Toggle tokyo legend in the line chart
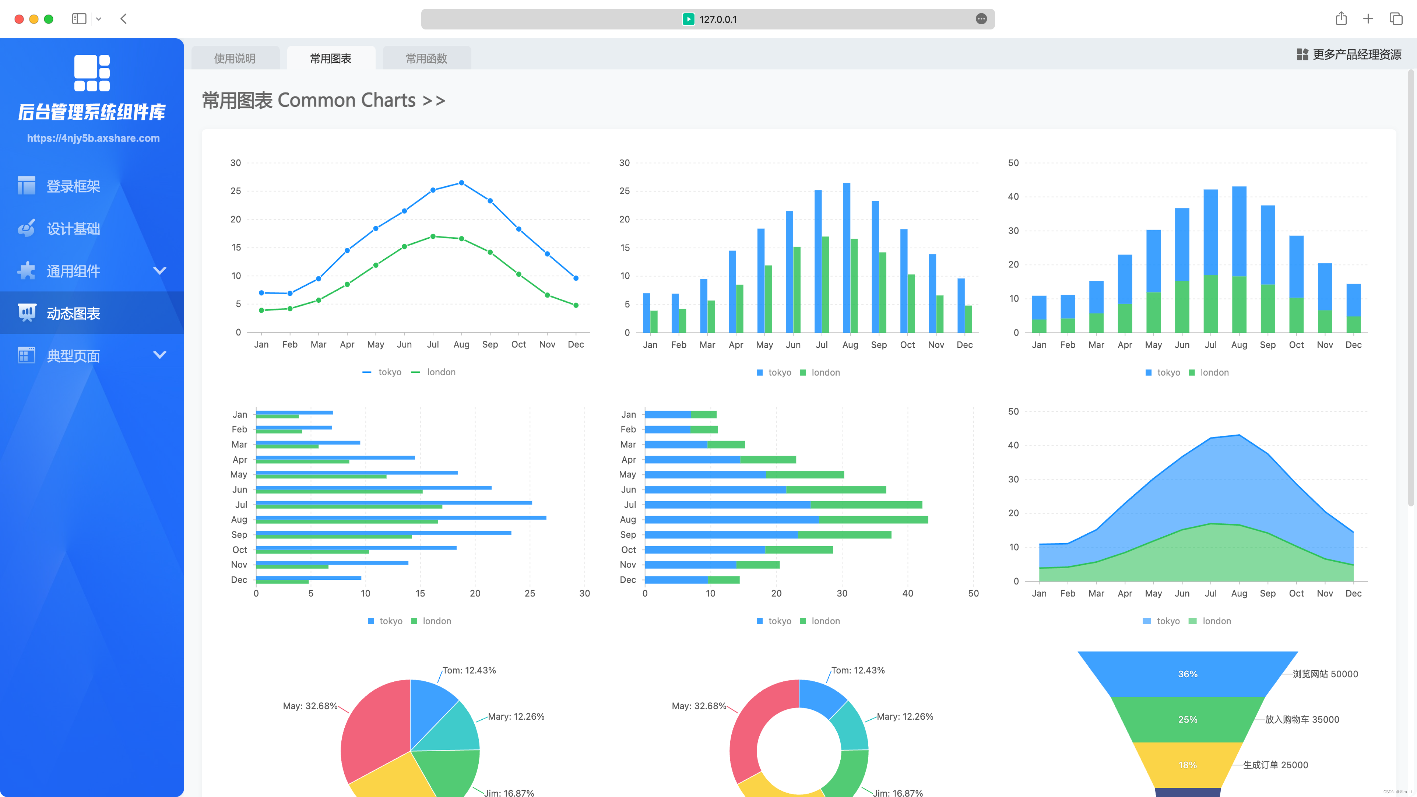This screenshot has width=1417, height=797. pyautogui.click(x=382, y=372)
